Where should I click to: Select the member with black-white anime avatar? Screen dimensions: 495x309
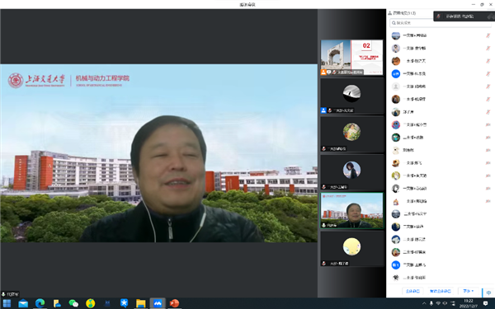coord(441,188)
